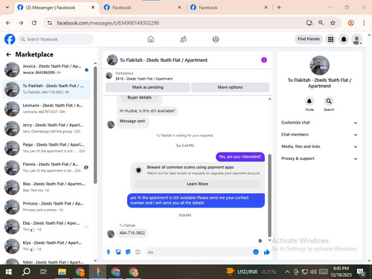The image size is (372, 279).
Task: Bookmark this page with the star icon
Action: click(333, 23)
